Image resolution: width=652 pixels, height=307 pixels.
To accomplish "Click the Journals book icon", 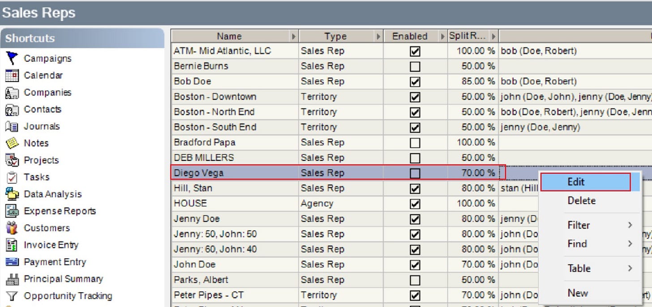I will 12,126.
